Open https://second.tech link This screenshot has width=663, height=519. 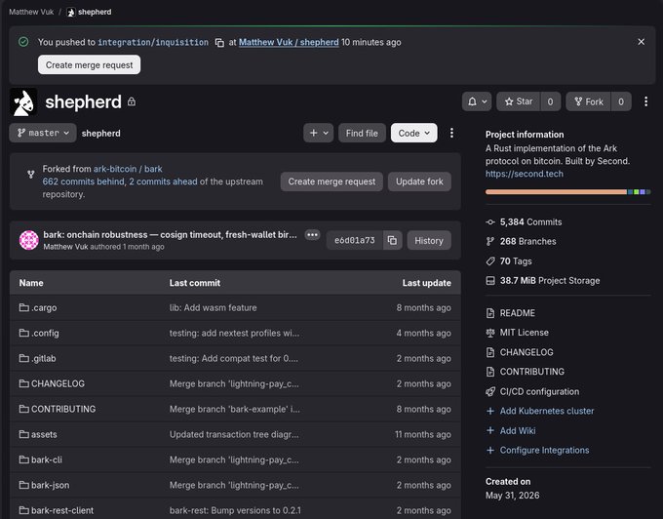click(525, 174)
